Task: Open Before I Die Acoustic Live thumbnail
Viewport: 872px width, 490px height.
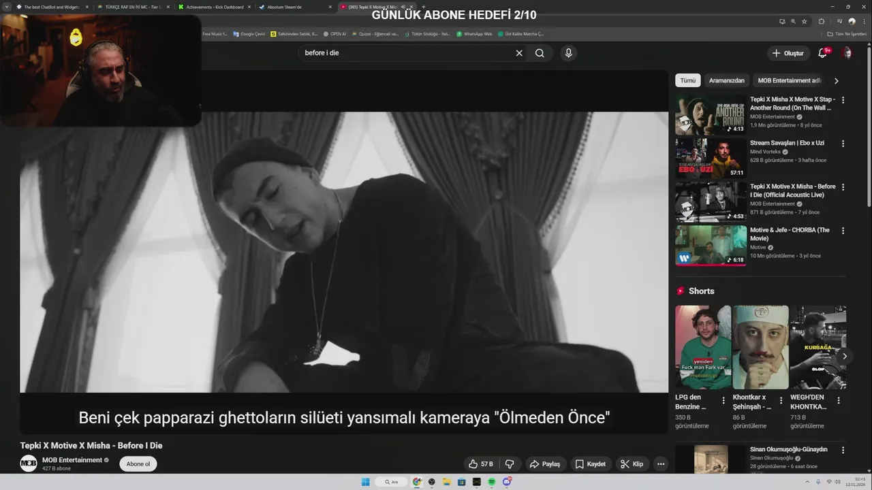Action: (711, 202)
